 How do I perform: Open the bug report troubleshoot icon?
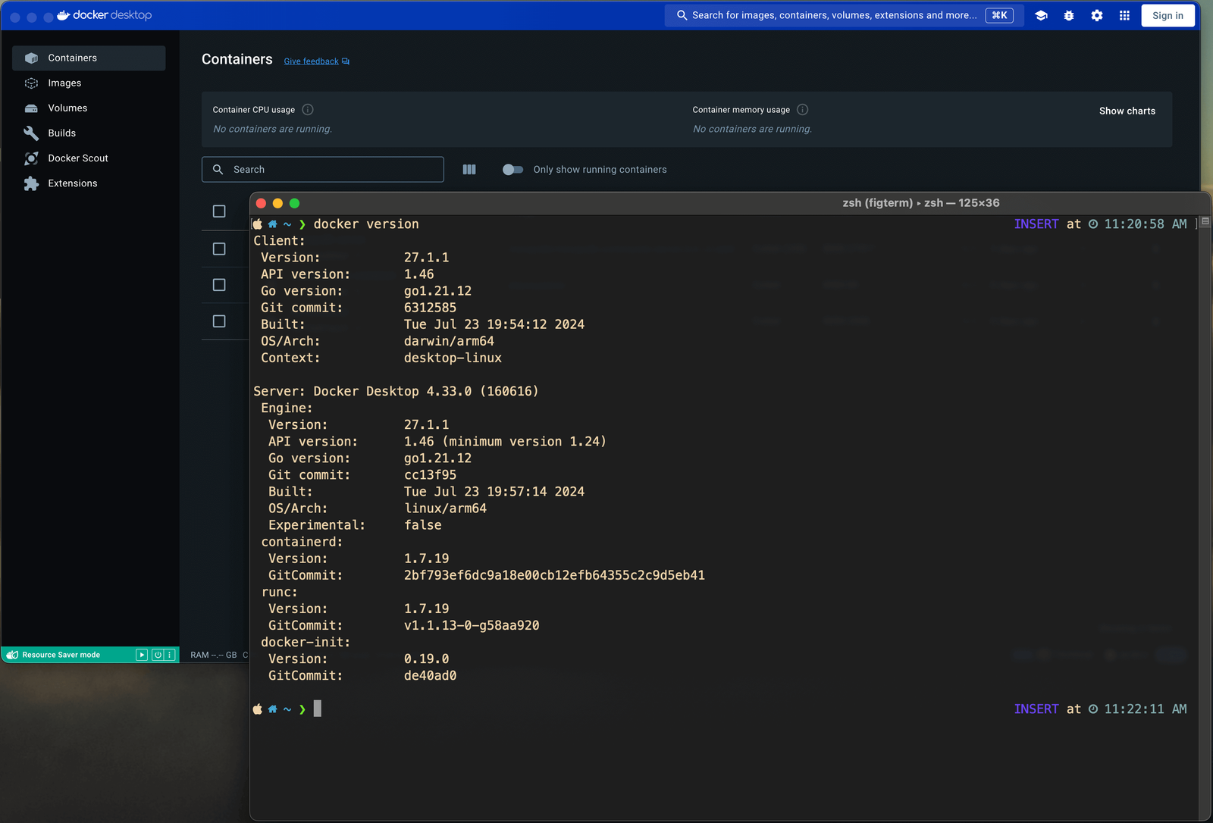point(1068,15)
